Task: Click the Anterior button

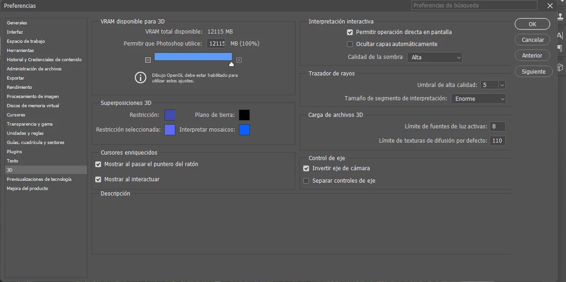Action: click(532, 56)
